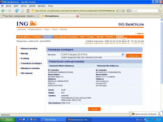Open Wyciągi in sidebar

click(24, 53)
